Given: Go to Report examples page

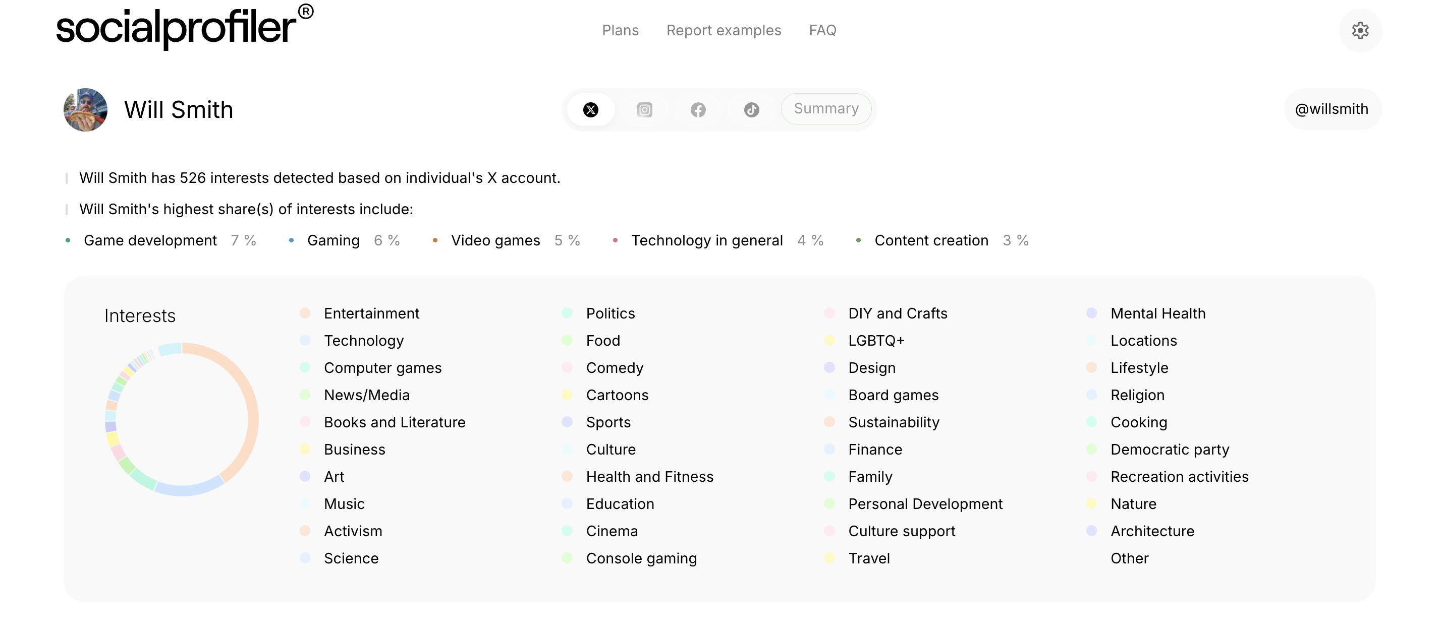Looking at the screenshot, I should [723, 30].
